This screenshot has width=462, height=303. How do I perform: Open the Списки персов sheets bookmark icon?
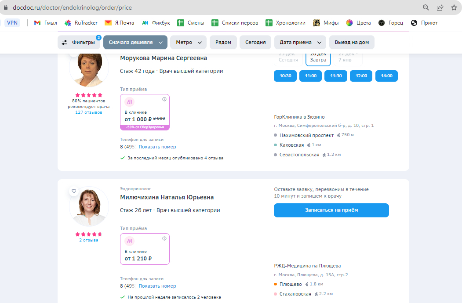[215, 23]
